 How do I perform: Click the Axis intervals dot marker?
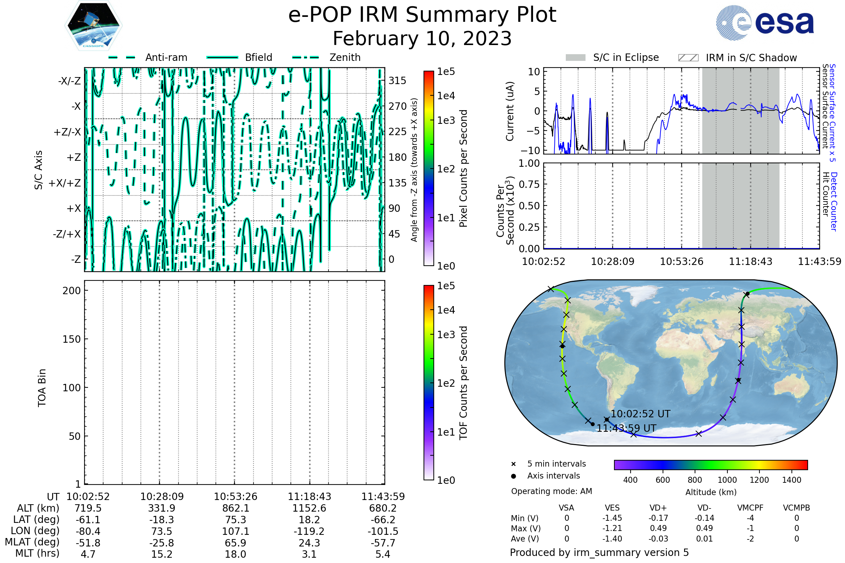[513, 476]
